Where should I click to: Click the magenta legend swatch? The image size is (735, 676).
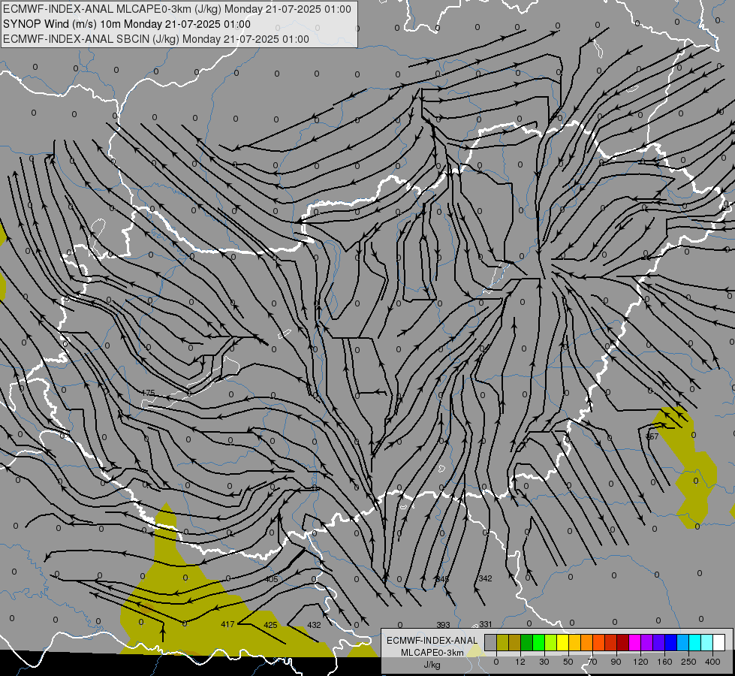coord(634,642)
